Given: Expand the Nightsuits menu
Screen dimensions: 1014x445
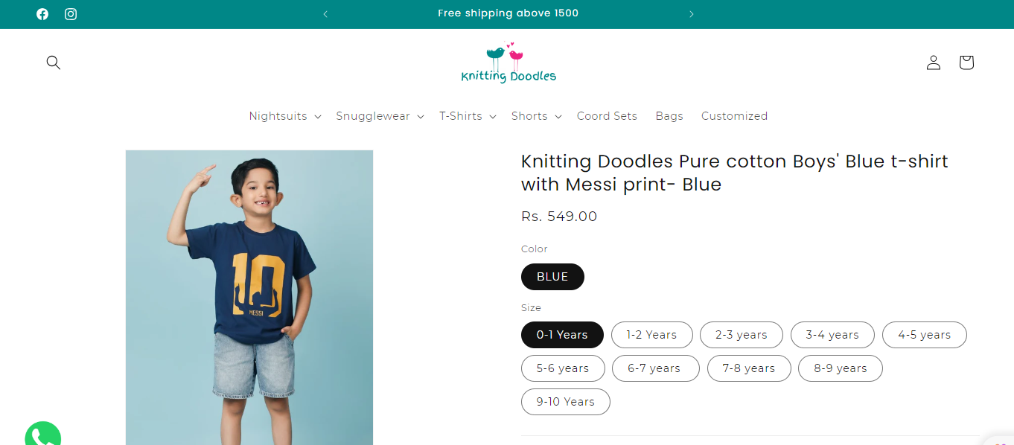Looking at the screenshot, I should point(285,116).
